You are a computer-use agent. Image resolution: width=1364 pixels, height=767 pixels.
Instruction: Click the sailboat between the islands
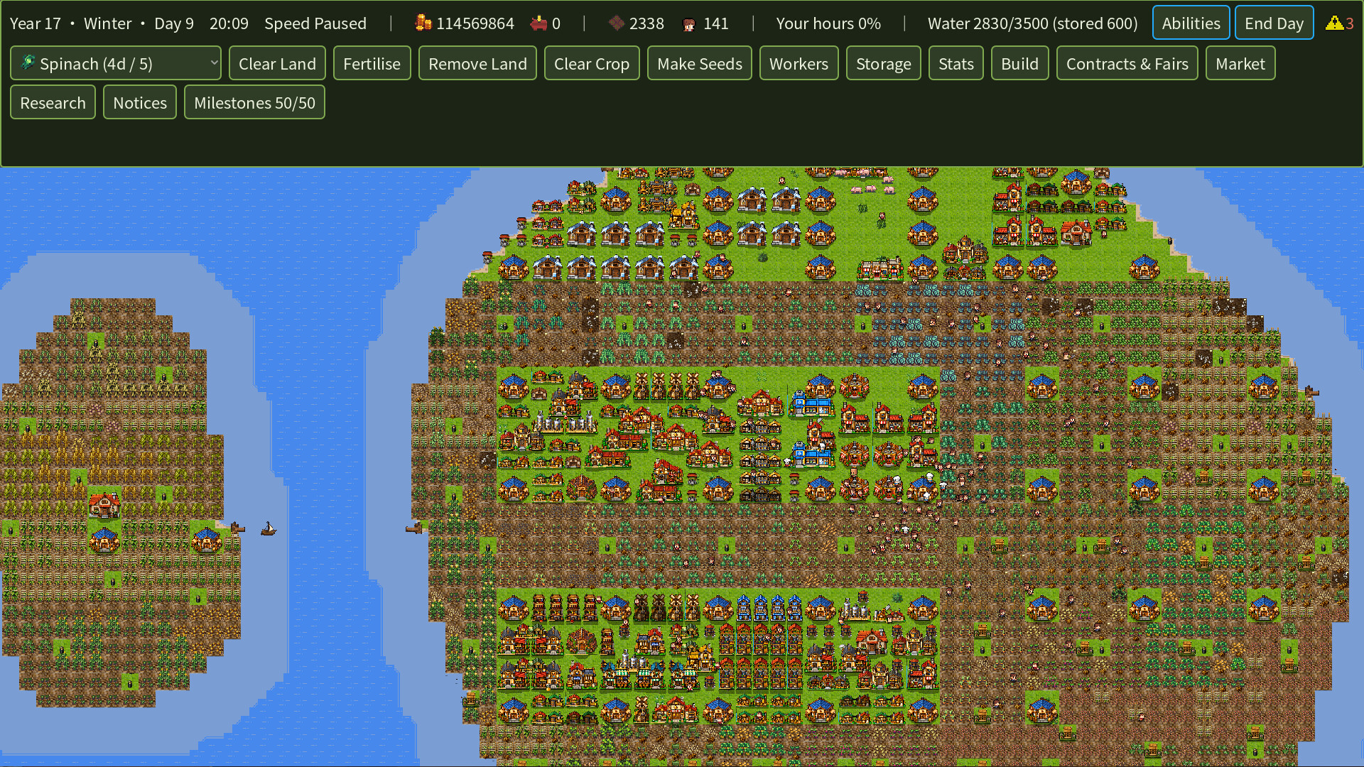[x=268, y=528]
